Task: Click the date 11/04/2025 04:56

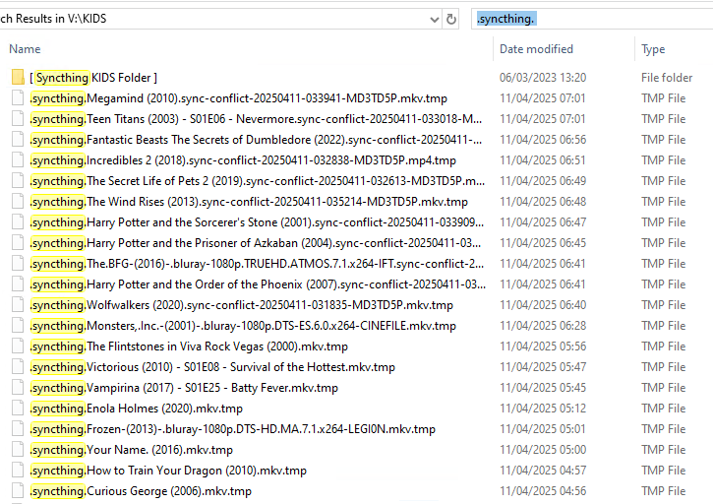Action: coord(543,491)
